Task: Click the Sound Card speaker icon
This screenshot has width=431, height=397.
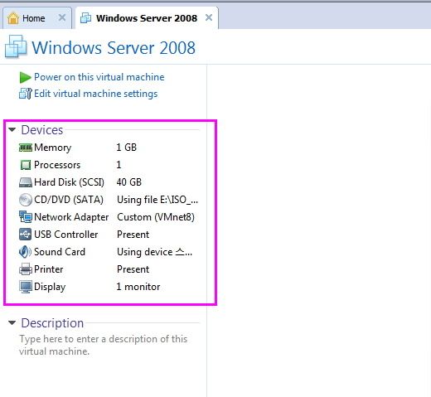Action: 25,252
